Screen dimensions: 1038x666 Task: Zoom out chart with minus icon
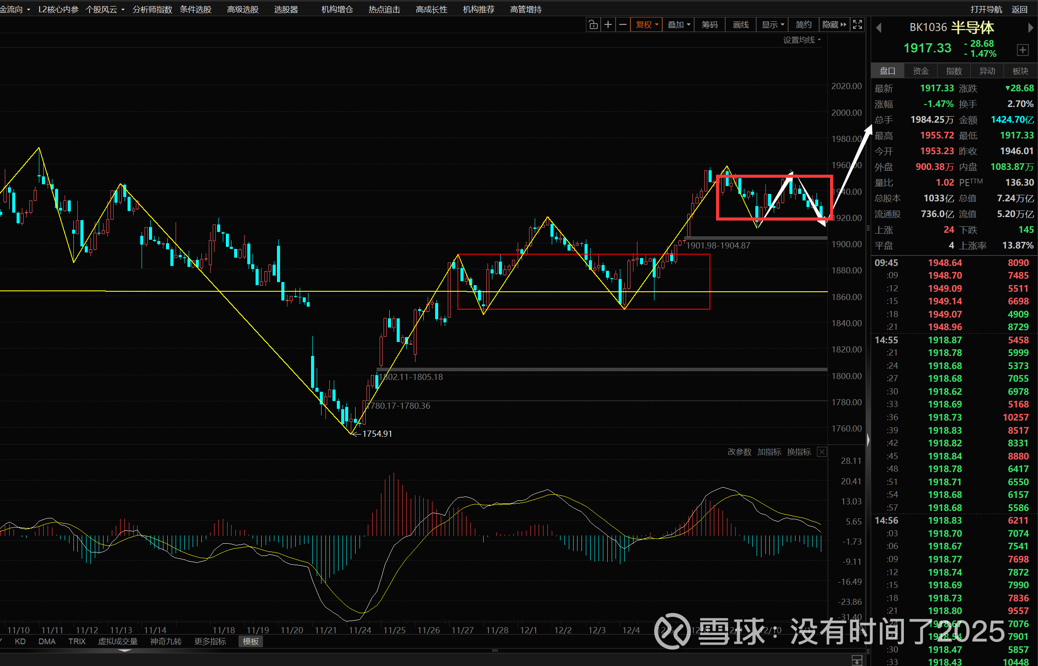(623, 25)
